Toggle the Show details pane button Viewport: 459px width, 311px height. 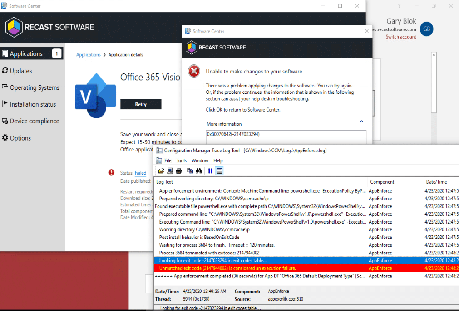[219, 171]
